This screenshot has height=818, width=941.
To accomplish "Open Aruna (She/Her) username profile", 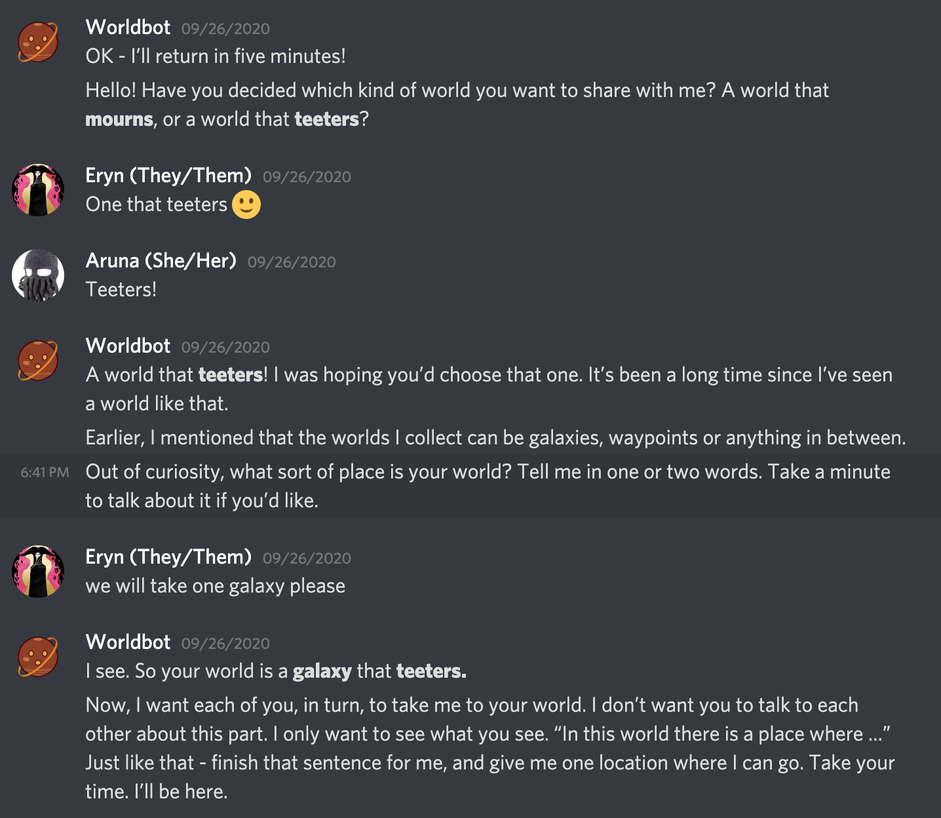I will (x=161, y=261).
